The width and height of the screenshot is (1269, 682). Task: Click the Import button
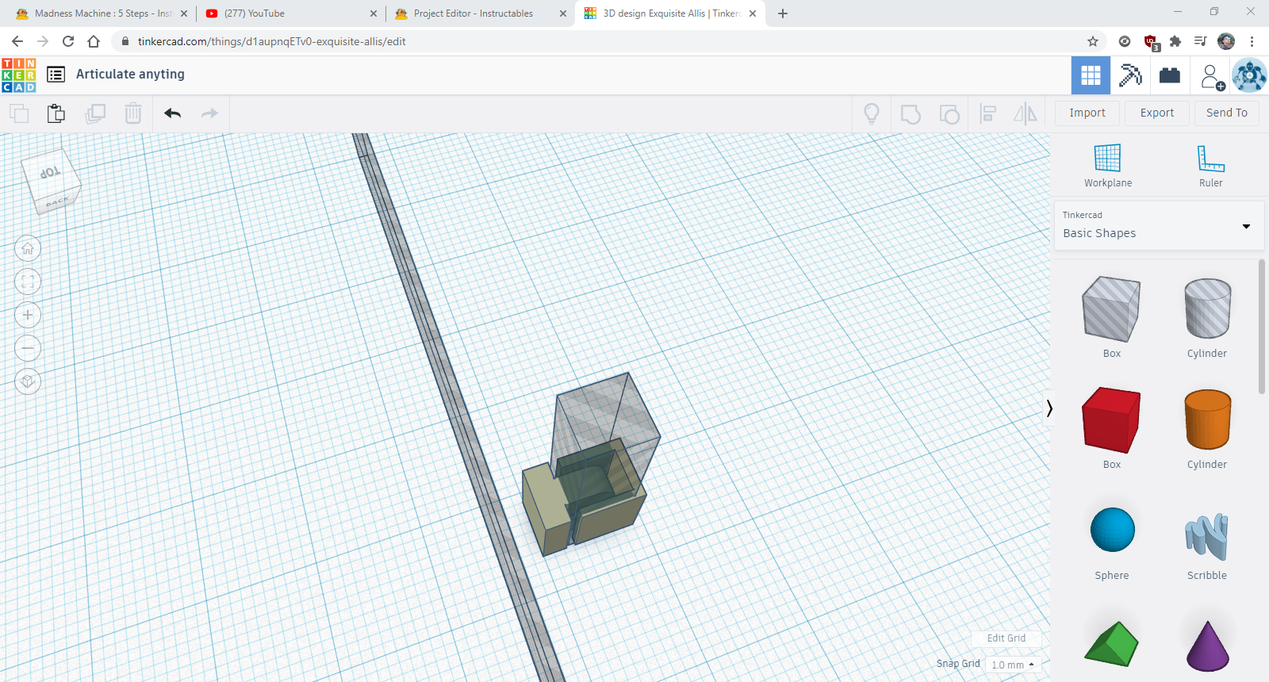[1087, 113]
